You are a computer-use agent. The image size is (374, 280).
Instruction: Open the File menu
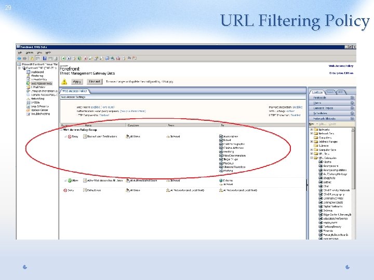coord(20,52)
